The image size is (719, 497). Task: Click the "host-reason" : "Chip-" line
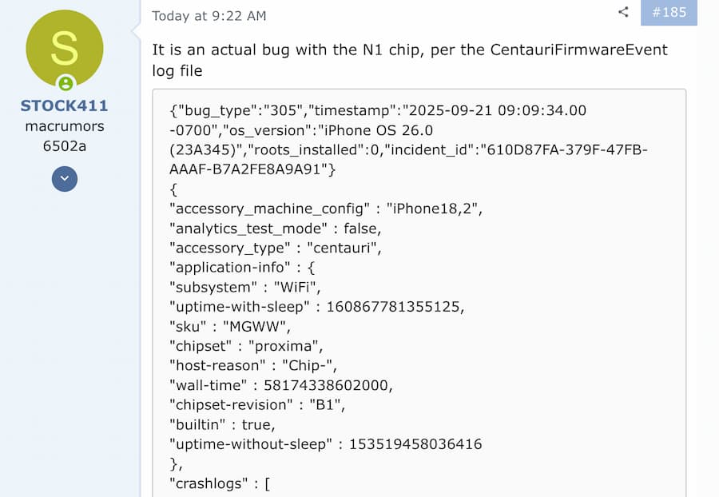tap(252, 364)
